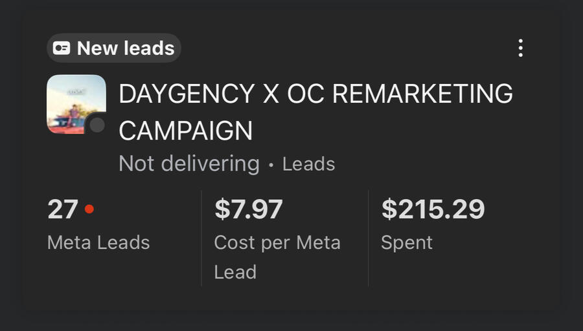Viewport: 583px width, 331px height.
Task: Select the $7.97 cost value
Action: point(249,209)
